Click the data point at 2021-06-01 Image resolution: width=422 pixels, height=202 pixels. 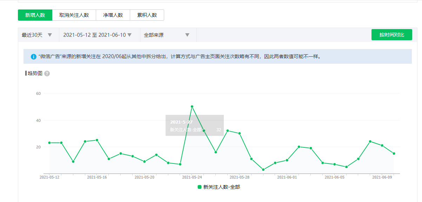[287, 160]
